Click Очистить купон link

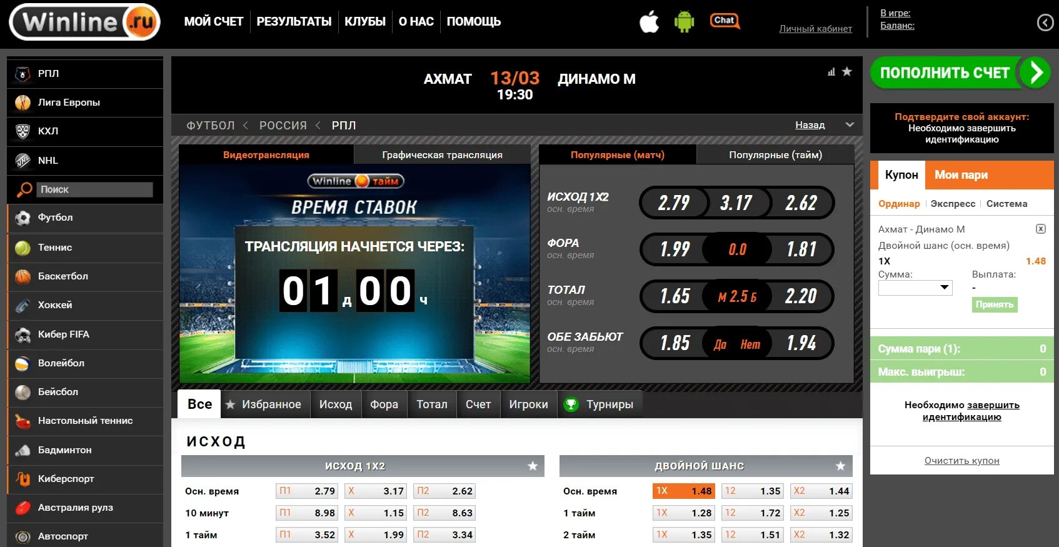(x=961, y=461)
